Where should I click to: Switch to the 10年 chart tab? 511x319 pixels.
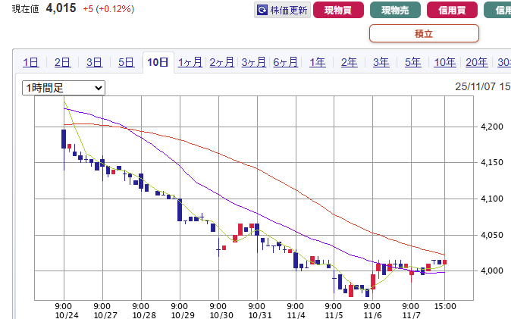coord(444,62)
